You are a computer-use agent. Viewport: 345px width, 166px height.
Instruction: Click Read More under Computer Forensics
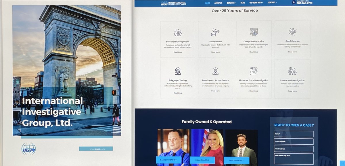(254, 52)
